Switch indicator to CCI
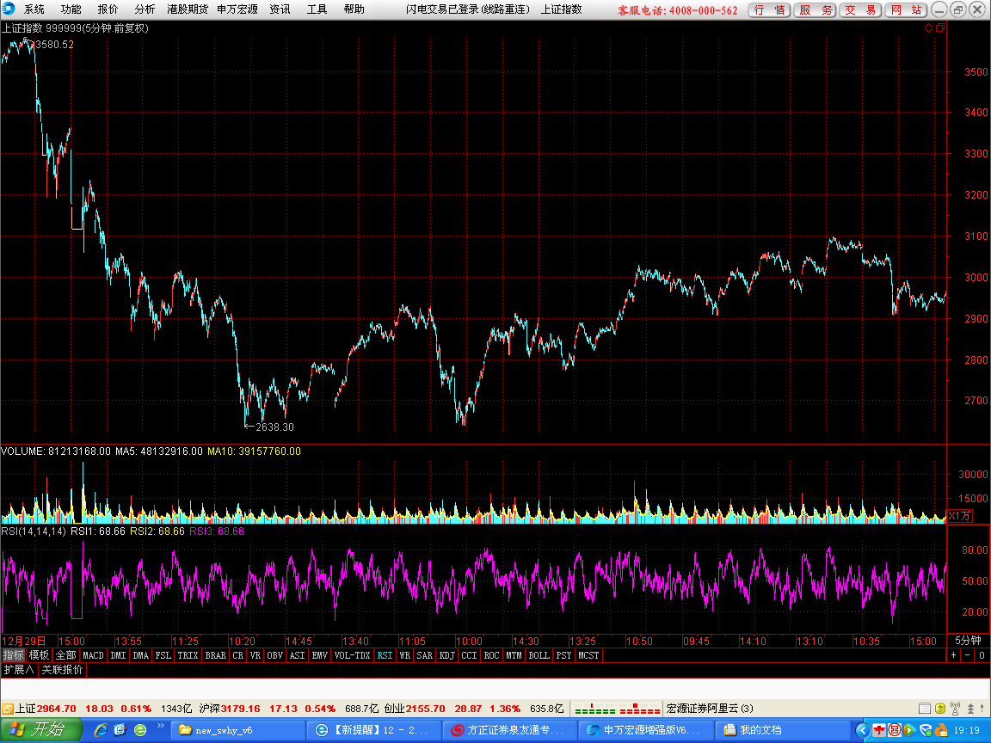Screen dimensions: 991x743 pos(469,655)
